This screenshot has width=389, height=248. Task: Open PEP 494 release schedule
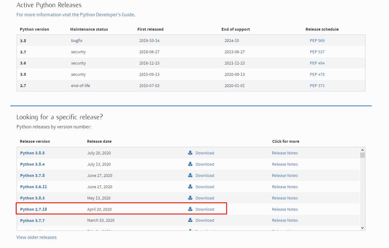[x=317, y=63]
